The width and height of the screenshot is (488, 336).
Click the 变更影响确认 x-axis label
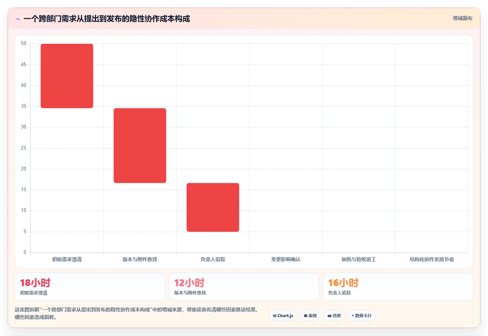point(286,260)
